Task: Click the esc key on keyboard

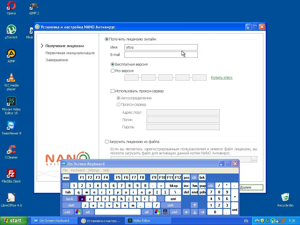Action: pos(66,177)
